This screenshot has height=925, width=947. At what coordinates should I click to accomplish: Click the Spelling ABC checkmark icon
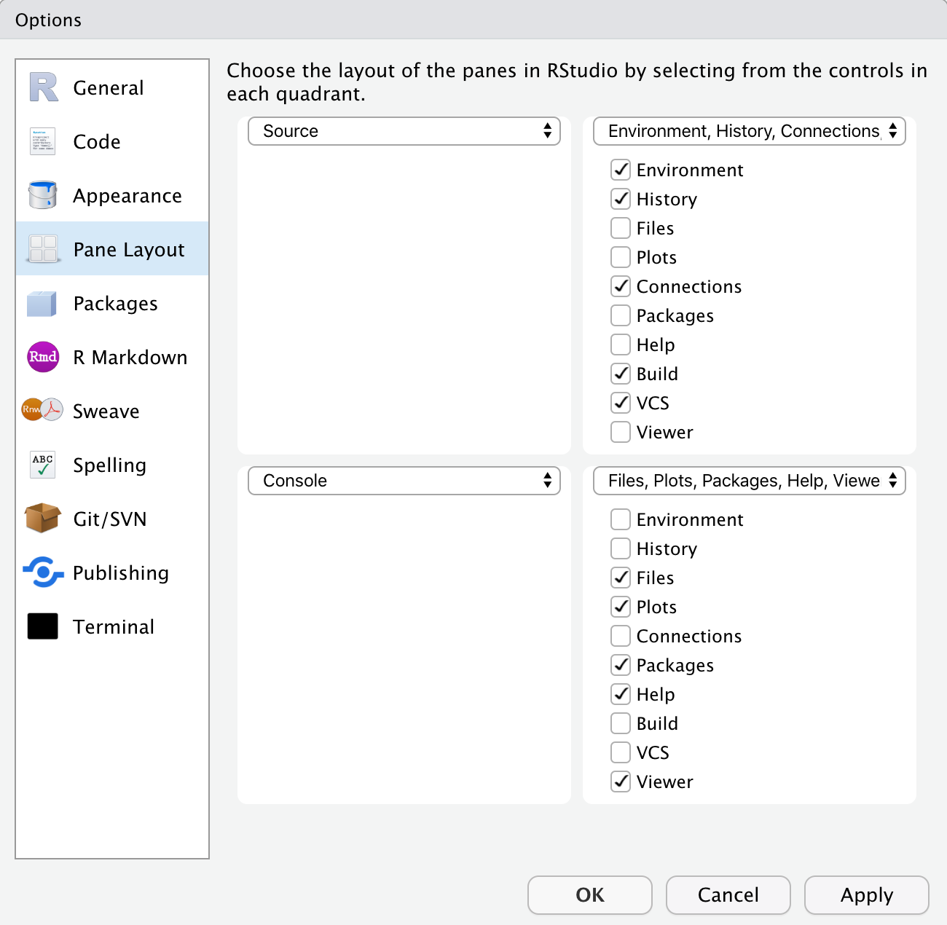[x=42, y=465]
